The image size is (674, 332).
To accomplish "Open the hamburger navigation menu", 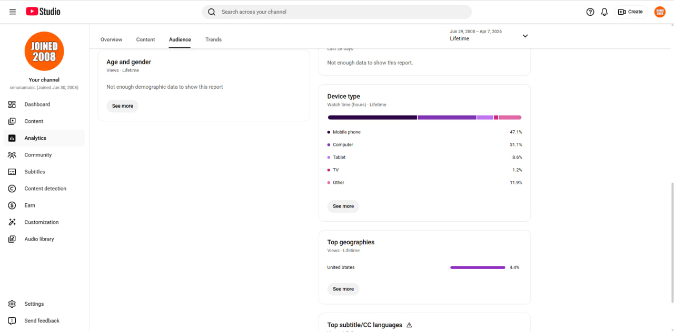I will point(13,12).
